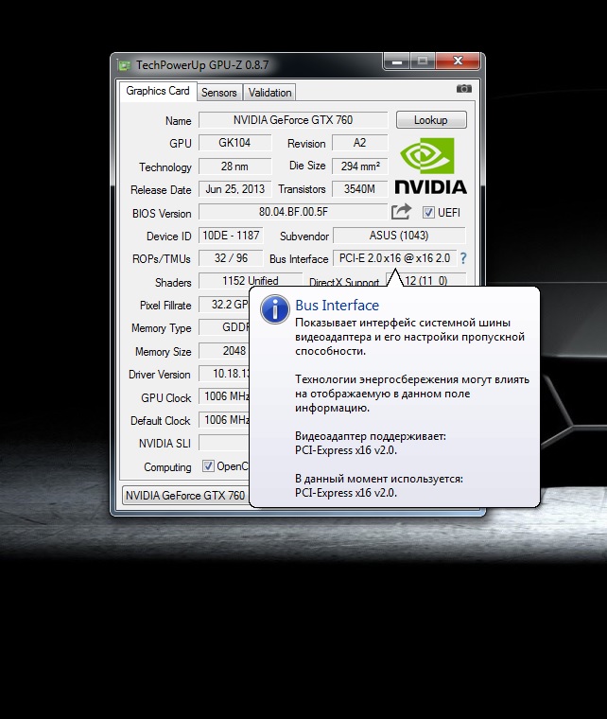Click the "Driver Version" label
This screenshot has width=607, height=719.
point(160,375)
